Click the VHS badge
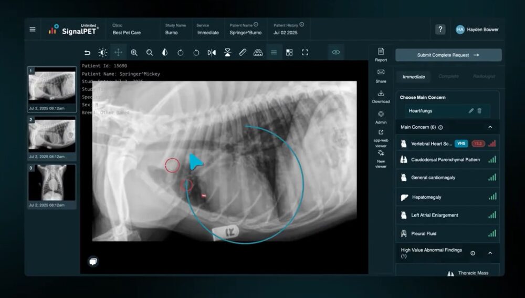The height and width of the screenshot is (298, 525). click(461, 143)
